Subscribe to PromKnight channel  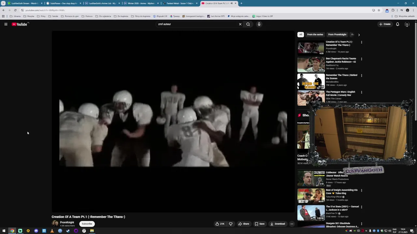point(87,224)
